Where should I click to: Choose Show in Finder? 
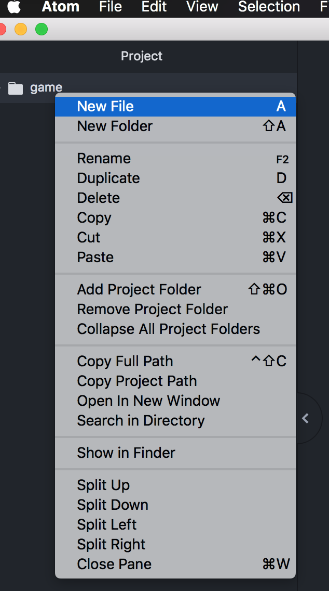[x=126, y=453]
